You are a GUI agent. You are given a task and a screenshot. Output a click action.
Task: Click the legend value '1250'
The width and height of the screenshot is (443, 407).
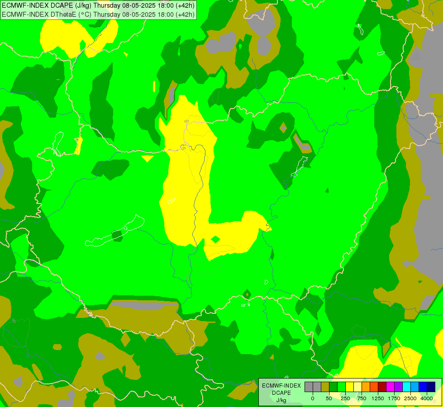pyautogui.click(x=378, y=398)
